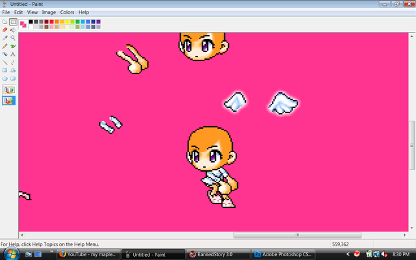The width and height of the screenshot is (416, 260).
Task: Select the Polygon shape tool
Action: 13,70
